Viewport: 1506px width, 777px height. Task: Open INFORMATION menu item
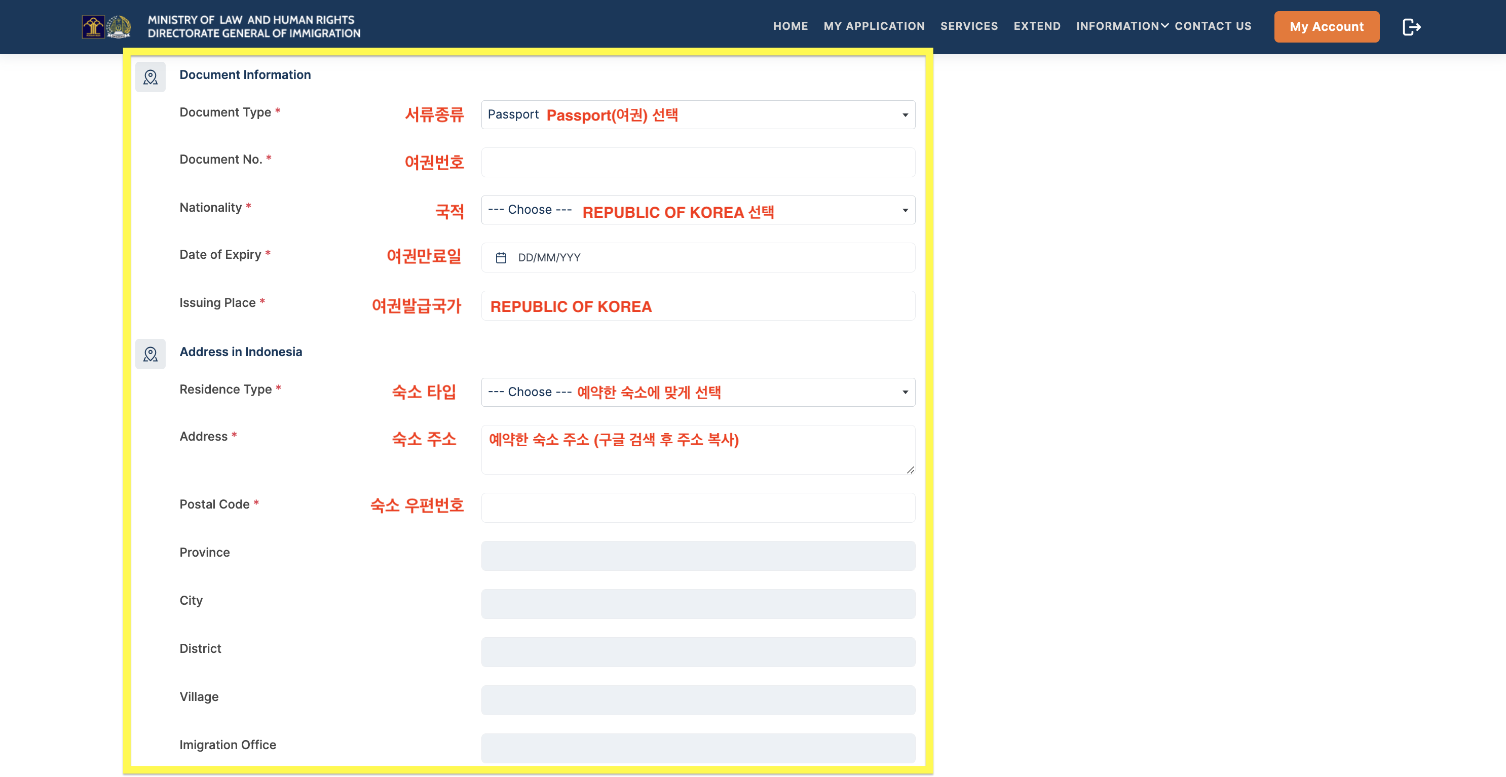(1117, 26)
